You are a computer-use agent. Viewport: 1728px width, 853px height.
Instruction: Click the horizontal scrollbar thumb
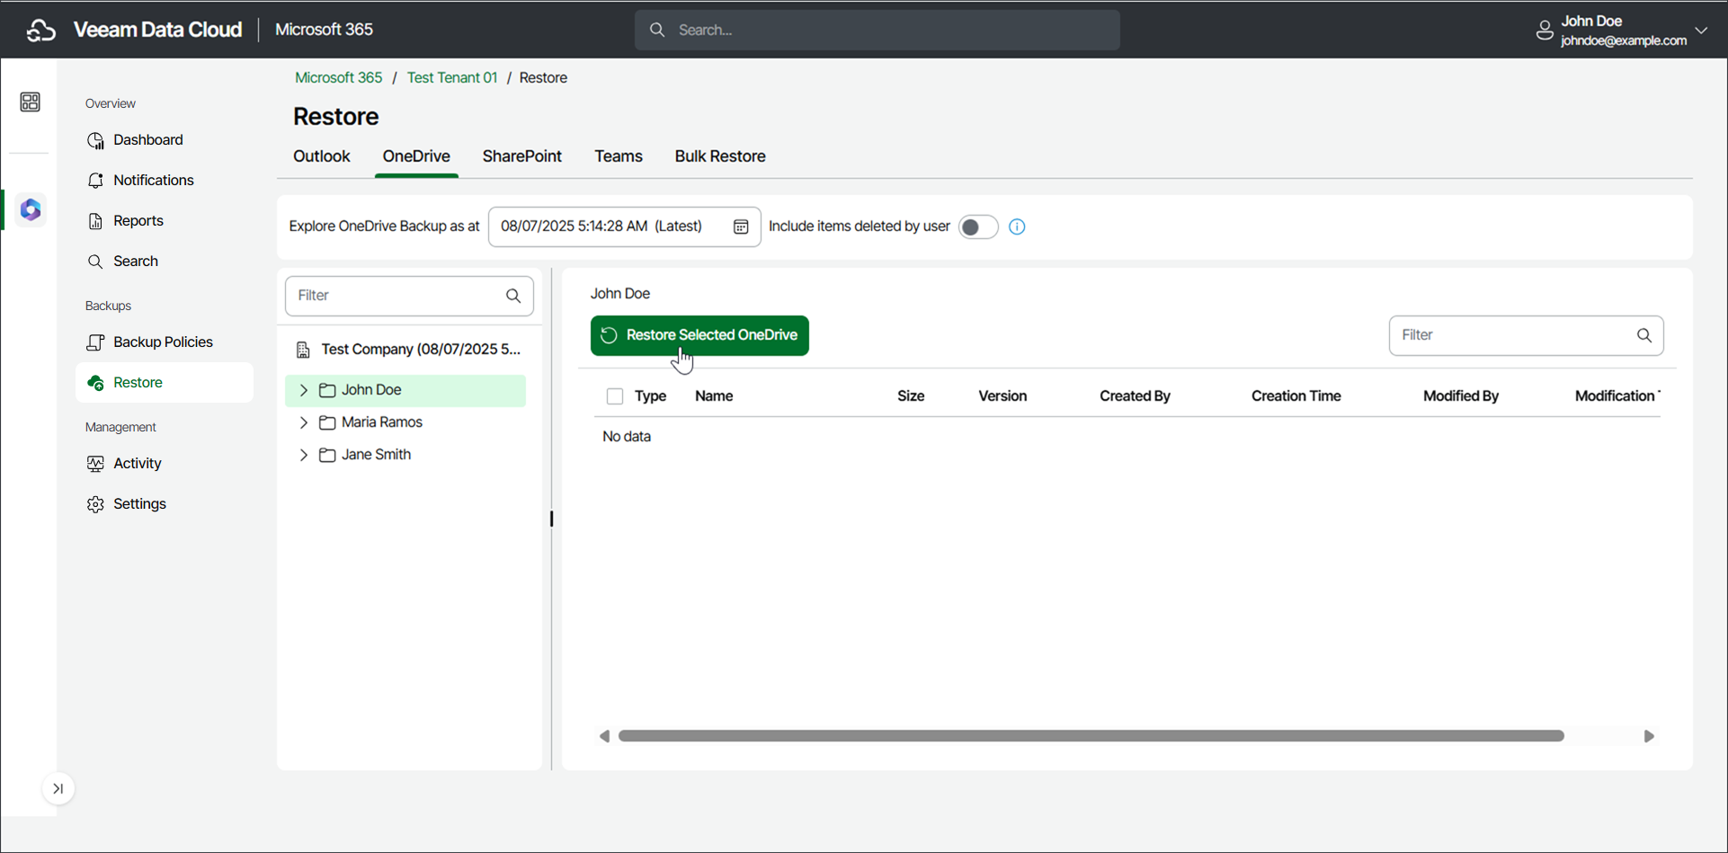[1091, 736]
